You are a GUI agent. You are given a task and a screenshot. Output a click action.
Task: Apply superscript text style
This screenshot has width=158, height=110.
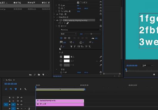pyautogui.click(x=86, y=47)
